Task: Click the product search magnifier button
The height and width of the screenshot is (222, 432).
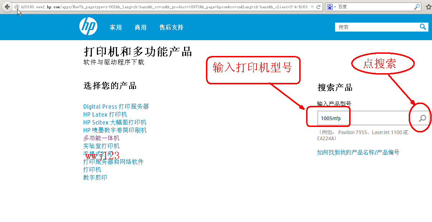Action: click(x=423, y=118)
